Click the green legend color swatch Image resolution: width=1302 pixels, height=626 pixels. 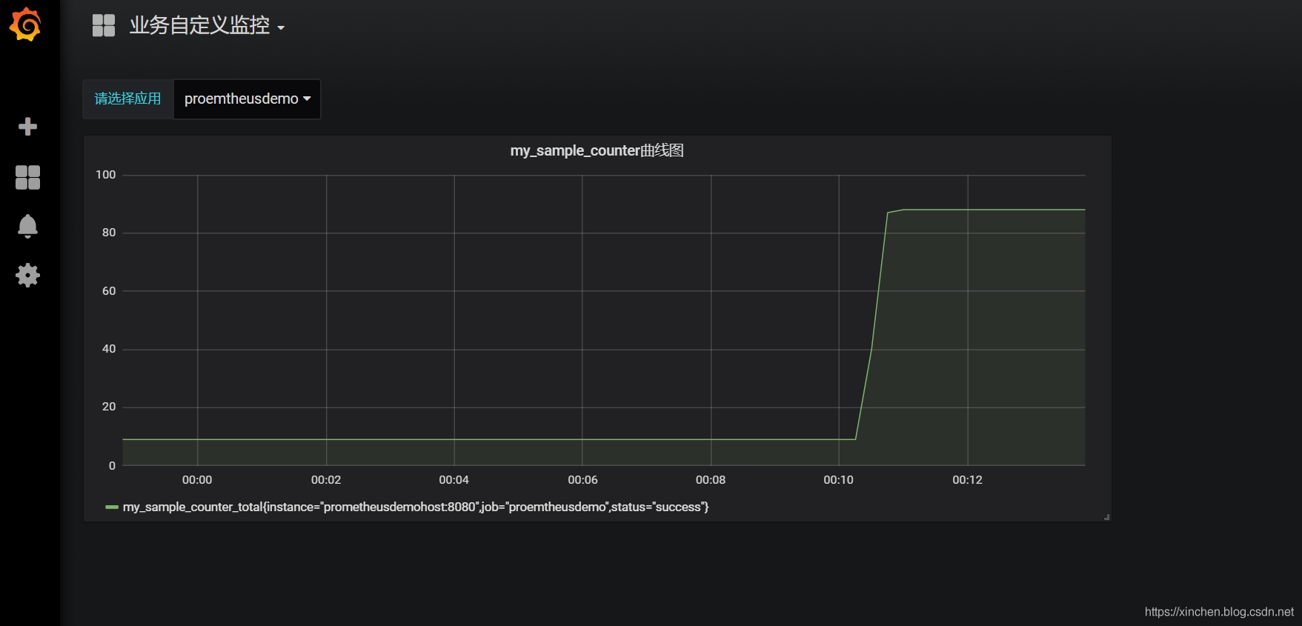coord(112,507)
